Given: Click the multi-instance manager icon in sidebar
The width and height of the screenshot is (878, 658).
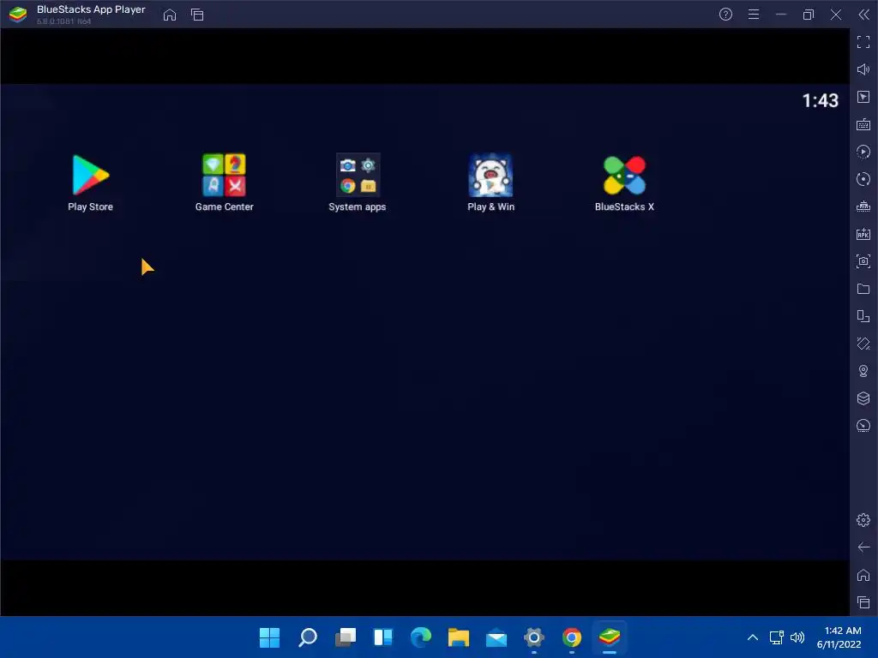Looking at the screenshot, I should point(863,316).
